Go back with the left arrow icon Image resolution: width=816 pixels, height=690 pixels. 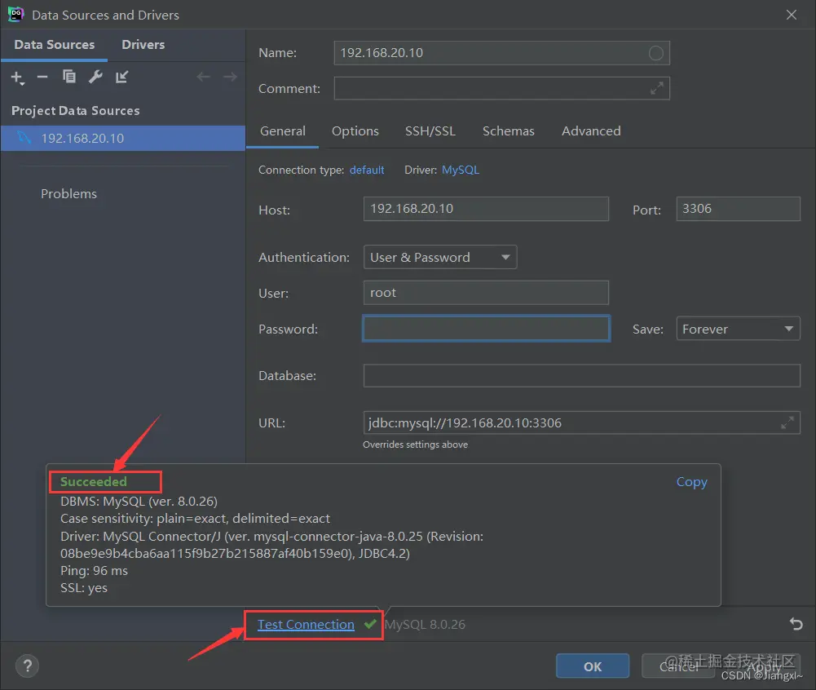203,77
